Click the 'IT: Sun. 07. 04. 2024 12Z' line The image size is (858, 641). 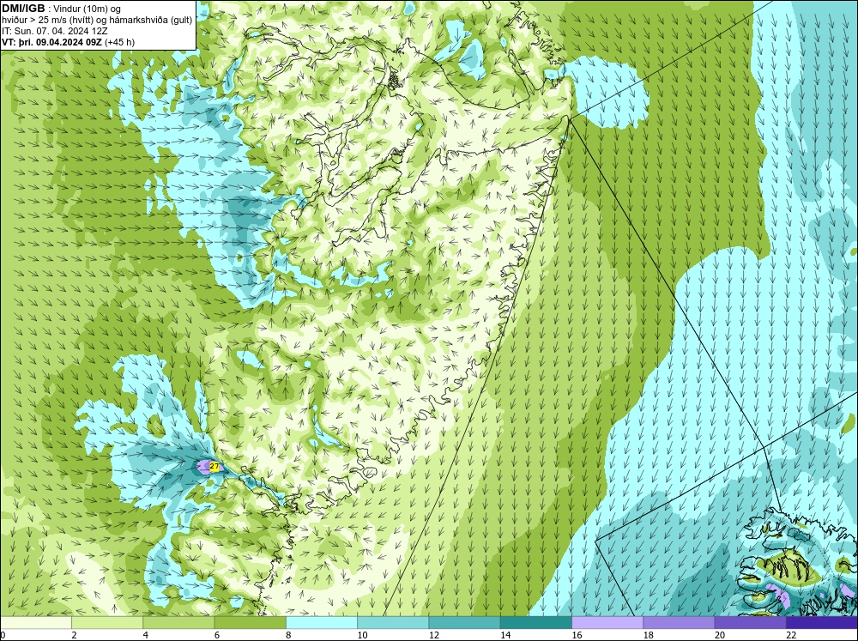point(55,31)
